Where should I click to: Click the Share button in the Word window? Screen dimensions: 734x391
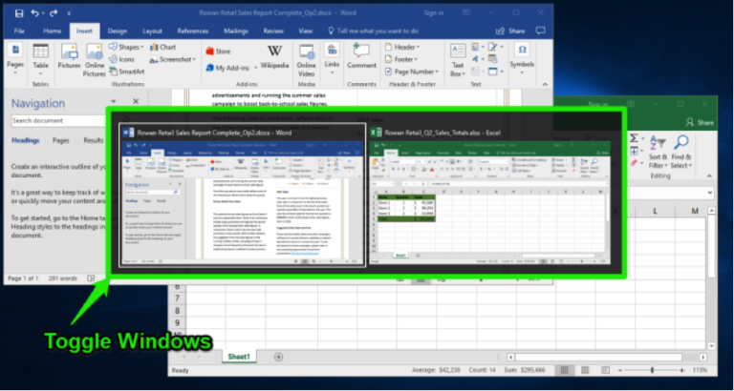tap(510, 31)
